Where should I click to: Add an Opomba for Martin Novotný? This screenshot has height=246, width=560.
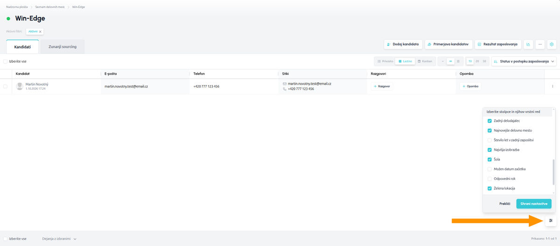(x=470, y=86)
